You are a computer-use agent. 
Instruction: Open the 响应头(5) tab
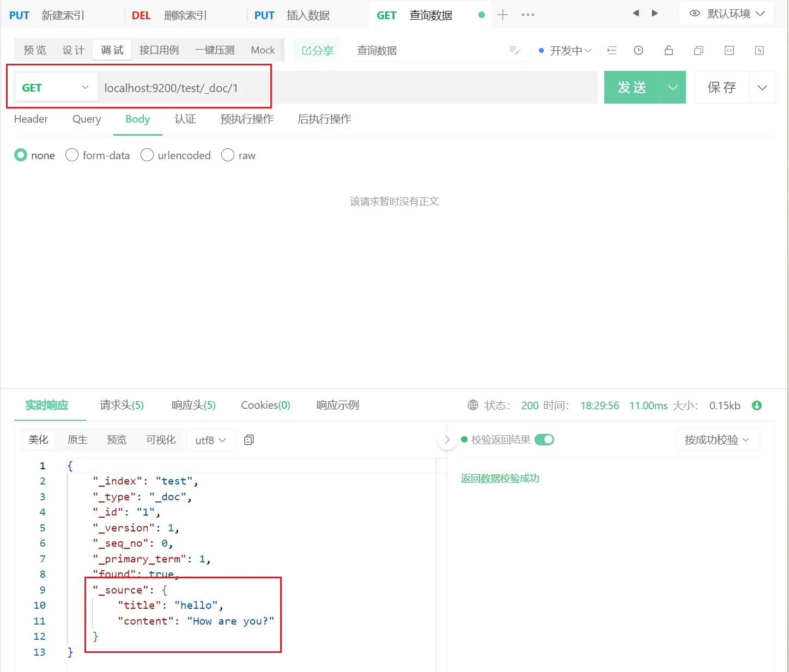pos(193,405)
